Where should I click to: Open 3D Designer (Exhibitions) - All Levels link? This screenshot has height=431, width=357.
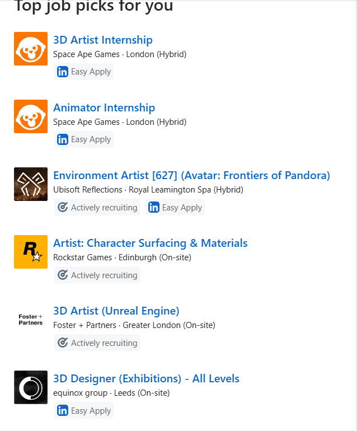(146, 379)
